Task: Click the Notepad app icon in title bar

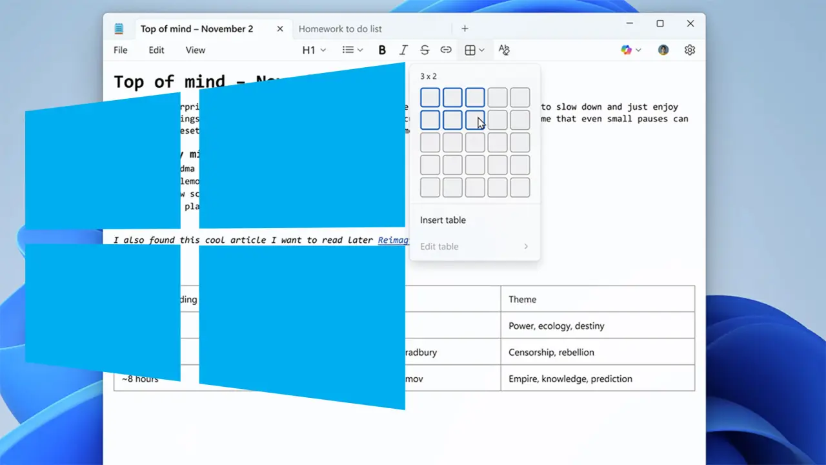Action: [x=119, y=28]
